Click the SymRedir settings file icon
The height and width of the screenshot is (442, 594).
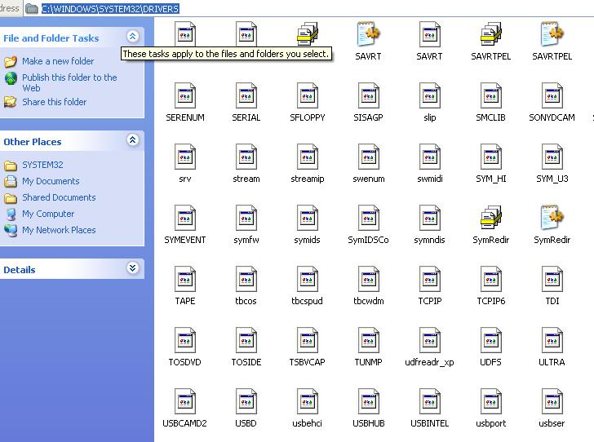[552, 219]
